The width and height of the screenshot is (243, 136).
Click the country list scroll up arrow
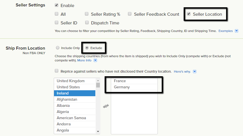pos(98,80)
